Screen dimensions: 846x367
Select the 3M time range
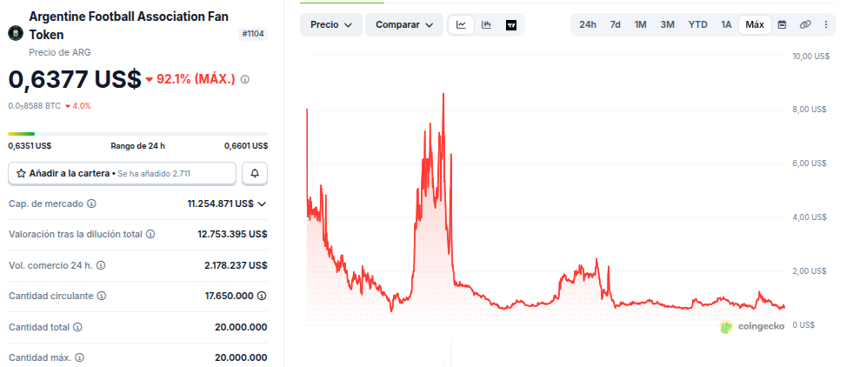(668, 25)
